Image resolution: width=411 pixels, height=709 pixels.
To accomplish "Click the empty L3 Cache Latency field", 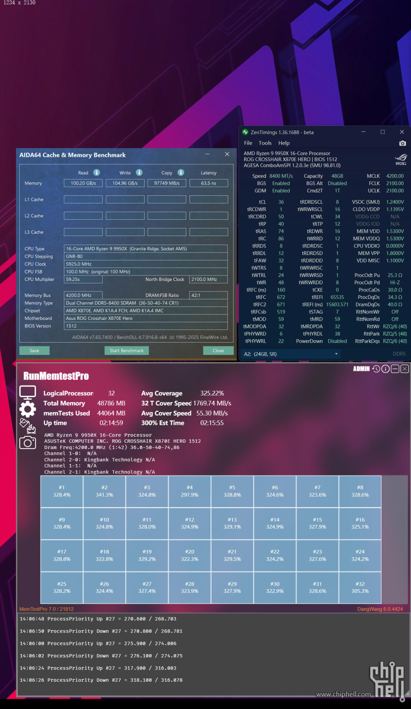I will pyautogui.click(x=209, y=232).
